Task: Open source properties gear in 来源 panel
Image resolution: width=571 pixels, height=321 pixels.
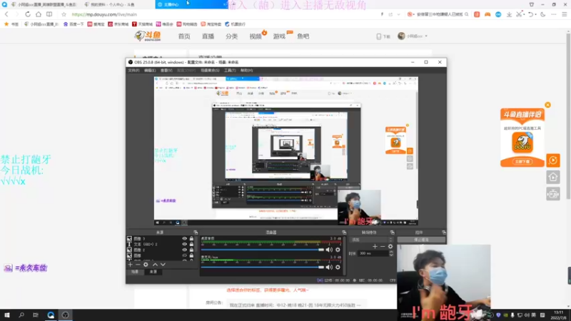Action: pos(146,265)
